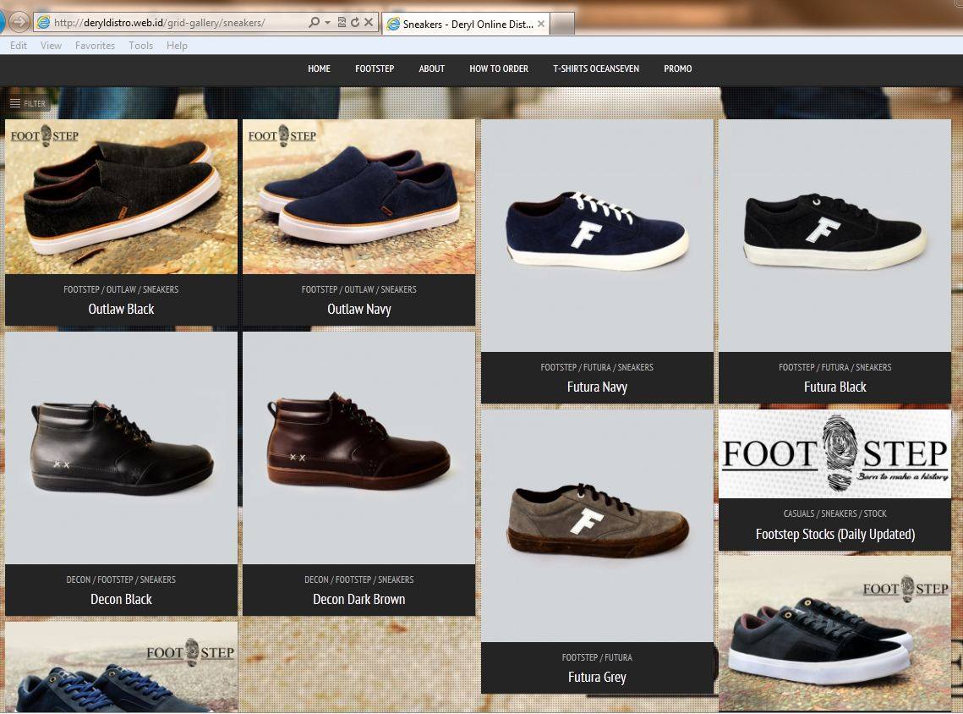This screenshot has height=714, width=963.
Task: Click the Internet Explorer page icon in address bar
Action: coord(44,23)
